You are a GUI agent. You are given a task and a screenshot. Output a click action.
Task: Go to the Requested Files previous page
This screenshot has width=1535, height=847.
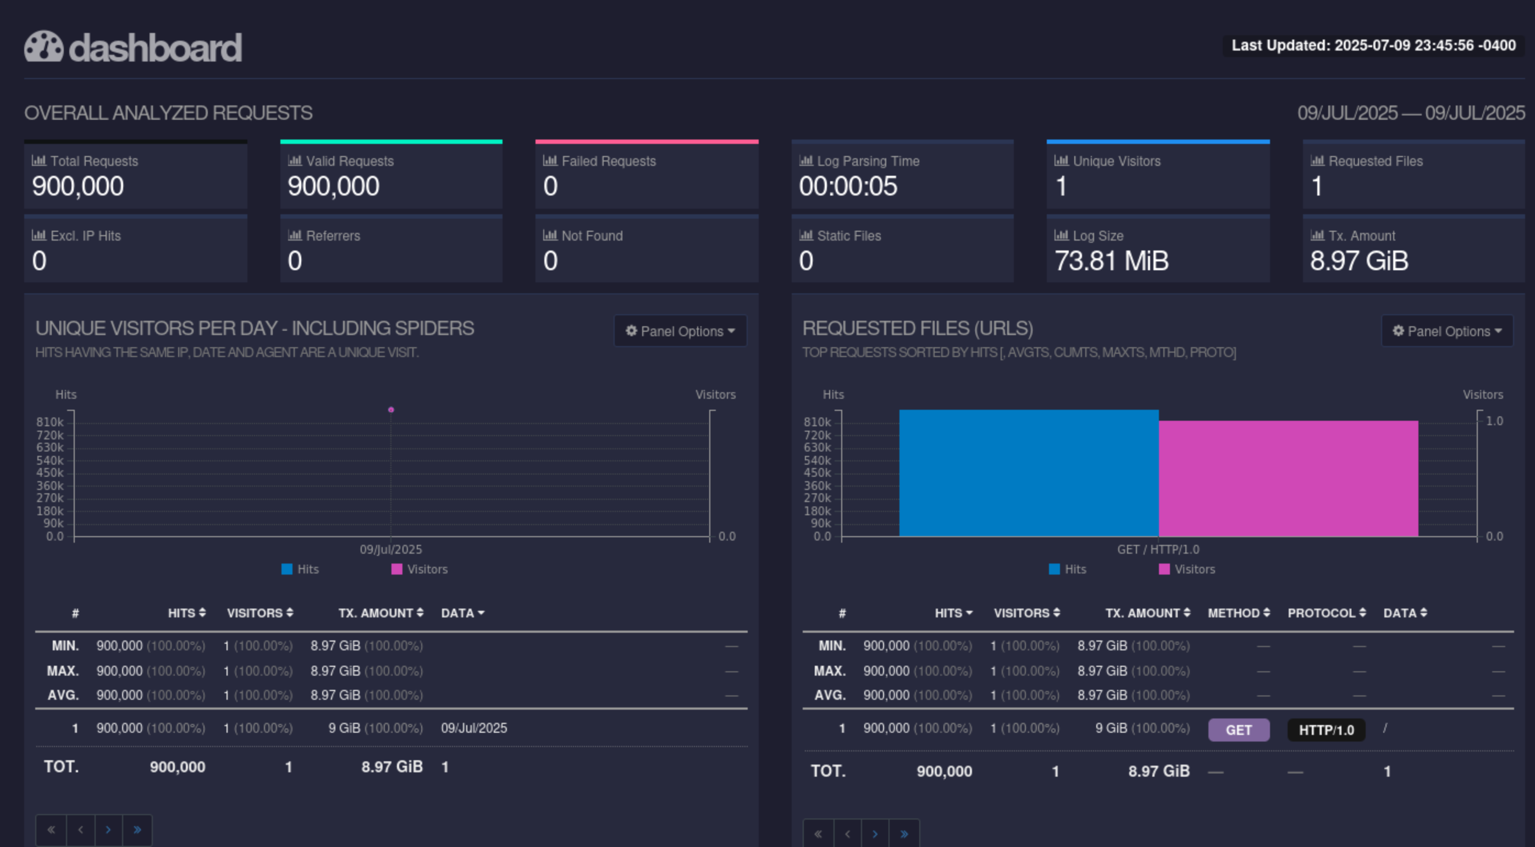coord(847,833)
